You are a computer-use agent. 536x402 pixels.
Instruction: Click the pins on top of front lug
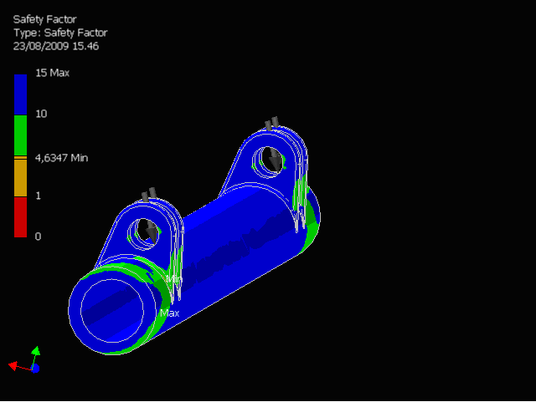click(149, 194)
